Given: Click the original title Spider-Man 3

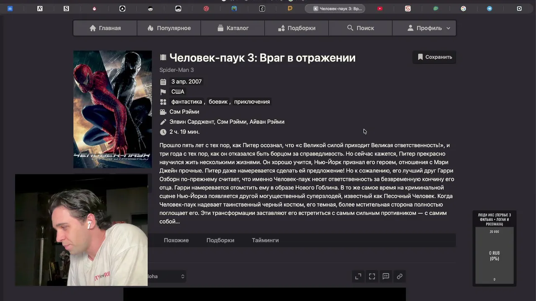Looking at the screenshot, I should pos(177,70).
